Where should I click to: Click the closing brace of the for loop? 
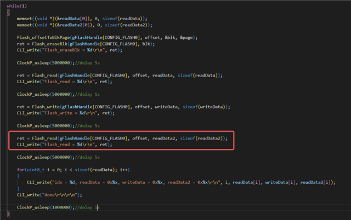click(18, 188)
